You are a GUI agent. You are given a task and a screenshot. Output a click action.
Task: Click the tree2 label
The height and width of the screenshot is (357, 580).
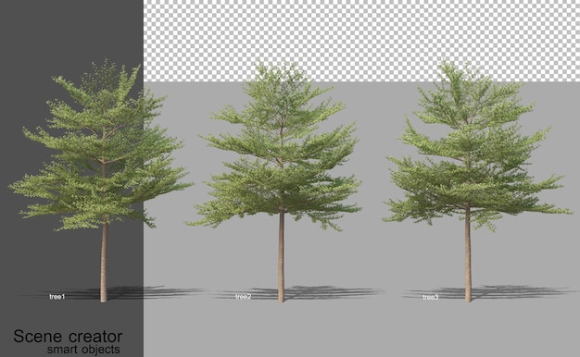(244, 297)
